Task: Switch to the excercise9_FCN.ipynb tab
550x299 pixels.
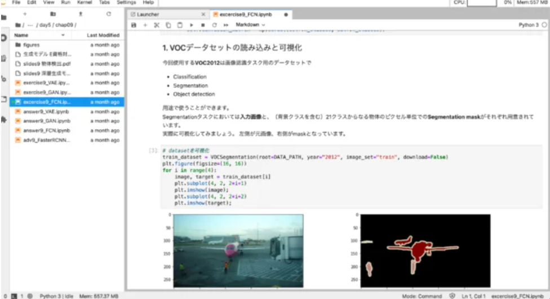Action: (x=246, y=15)
